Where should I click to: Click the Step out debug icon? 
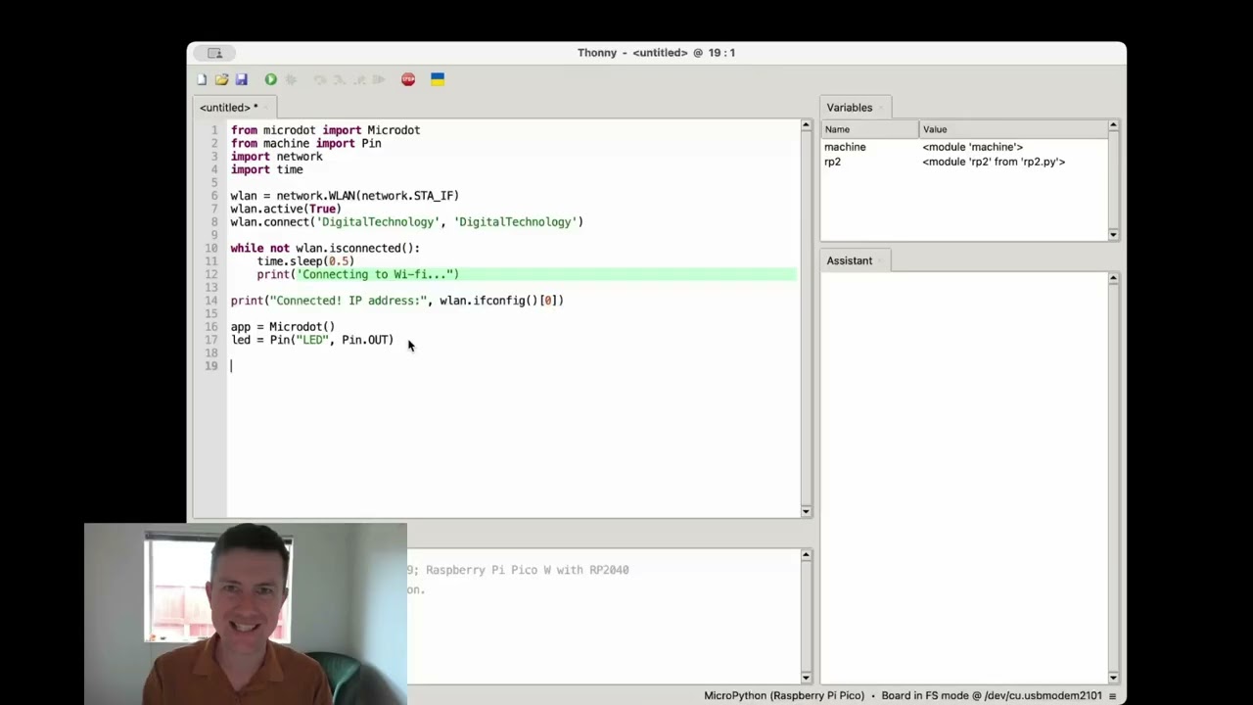[x=359, y=79]
